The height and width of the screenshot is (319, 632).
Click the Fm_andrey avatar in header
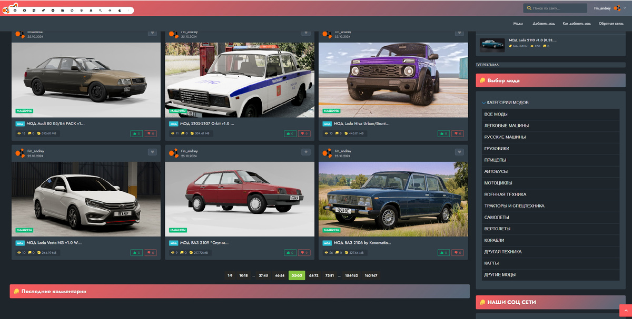pos(617,8)
